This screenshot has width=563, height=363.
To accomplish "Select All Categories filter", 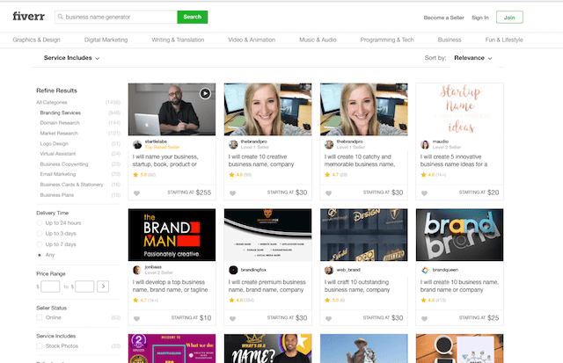I will (52, 102).
